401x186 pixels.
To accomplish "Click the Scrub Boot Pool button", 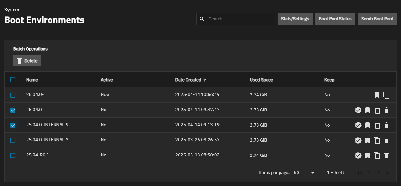I will (x=377, y=19).
